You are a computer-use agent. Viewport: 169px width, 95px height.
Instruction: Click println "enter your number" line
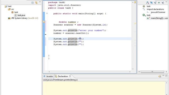click(x=80, y=30)
